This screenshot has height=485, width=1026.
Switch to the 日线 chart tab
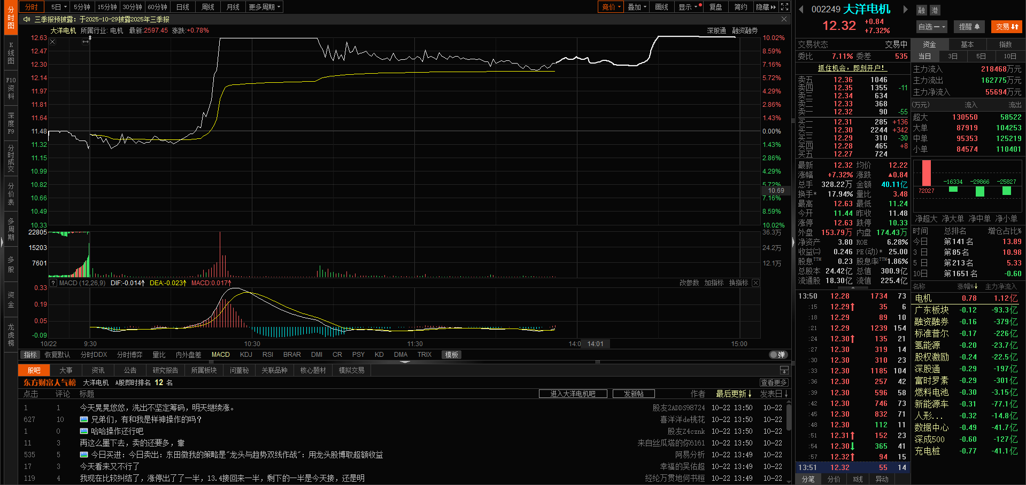click(x=183, y=7)
